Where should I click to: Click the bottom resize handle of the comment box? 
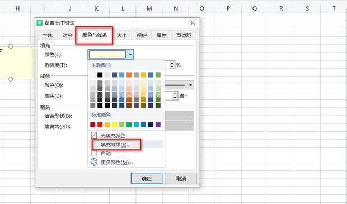click(x=11, y=79)
